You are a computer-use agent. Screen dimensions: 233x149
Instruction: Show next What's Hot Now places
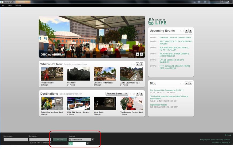coord(142,64)
